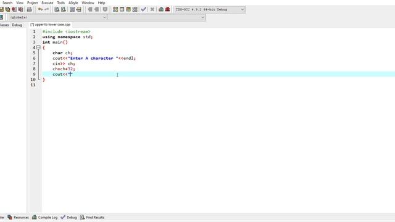This screenshot has width=395, height=222.
Task: Click the Redo arrow icon
Action: [47, 9]
